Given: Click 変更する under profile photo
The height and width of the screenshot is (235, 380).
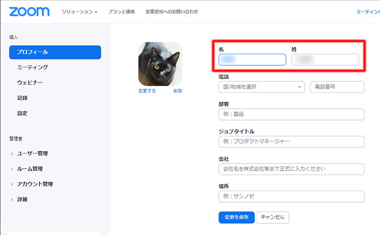Looking at the screenshot, I should pos(147,91).
